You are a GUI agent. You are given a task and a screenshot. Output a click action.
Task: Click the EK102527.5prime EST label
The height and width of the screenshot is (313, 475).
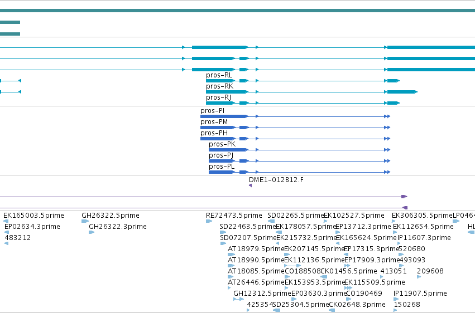pos(354,216)
